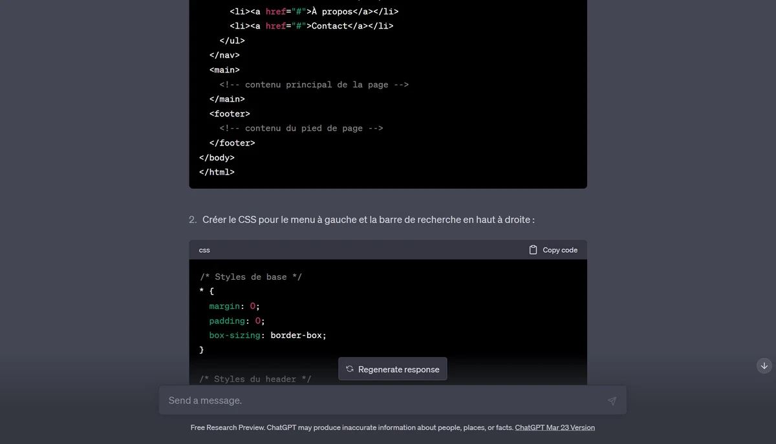This screenshot has height=444, width=776.
Task: Click the circular arrows icon beside Regenerate response
Action: pyautogui.click(x=350, y=369)
